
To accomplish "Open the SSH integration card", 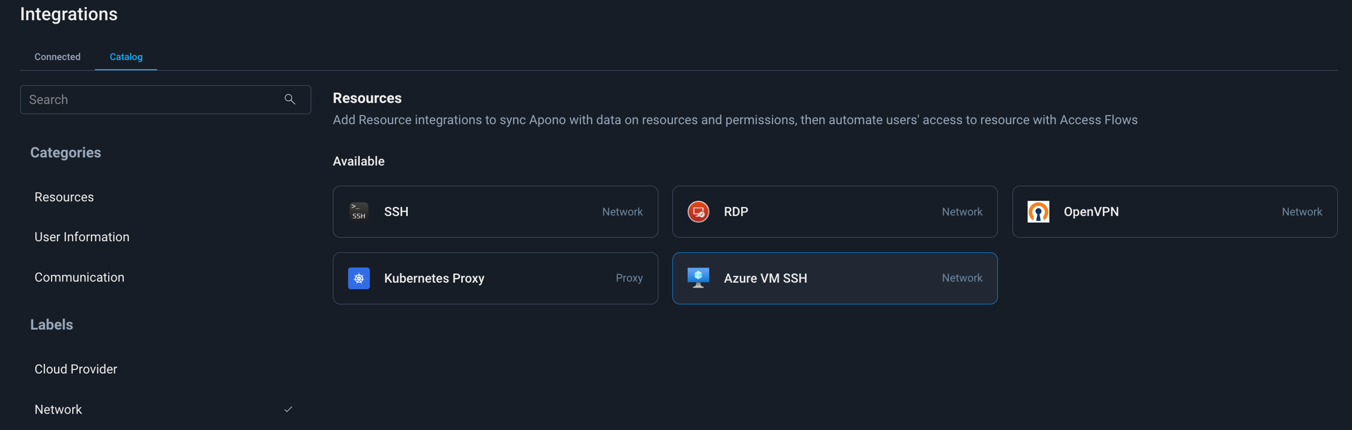I will tap(495, 212).
